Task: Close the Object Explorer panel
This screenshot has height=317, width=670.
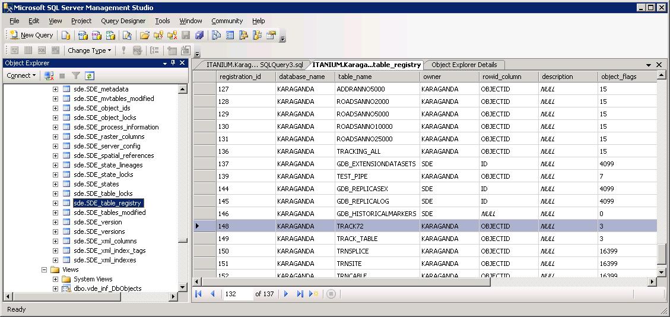Action: pyautogui.click(x=182, y=63)
